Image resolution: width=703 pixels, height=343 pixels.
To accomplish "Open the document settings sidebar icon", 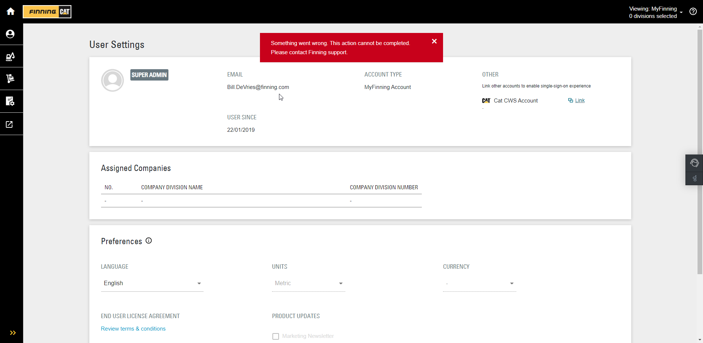I will [x=10, y=101].
